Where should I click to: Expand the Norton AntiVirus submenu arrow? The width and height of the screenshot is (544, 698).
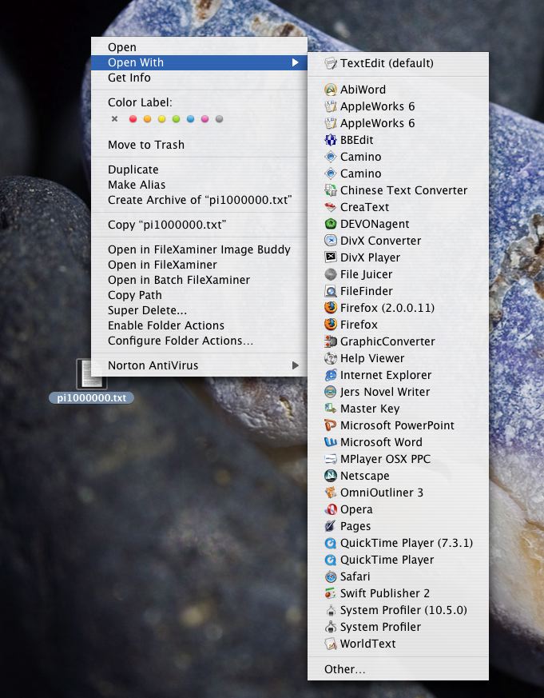[x=295, y=365]
